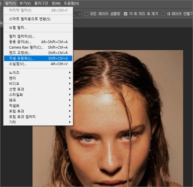Uncheck 각 획 처리 후 제거 checkbox
The image size is (193, 187).
125,14
